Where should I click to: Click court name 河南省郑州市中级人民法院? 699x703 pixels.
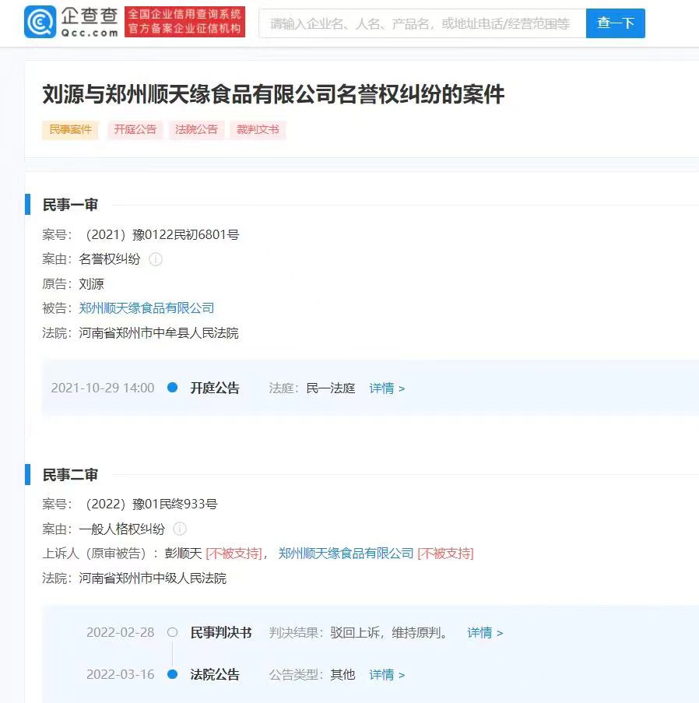(x=153, y=578)
